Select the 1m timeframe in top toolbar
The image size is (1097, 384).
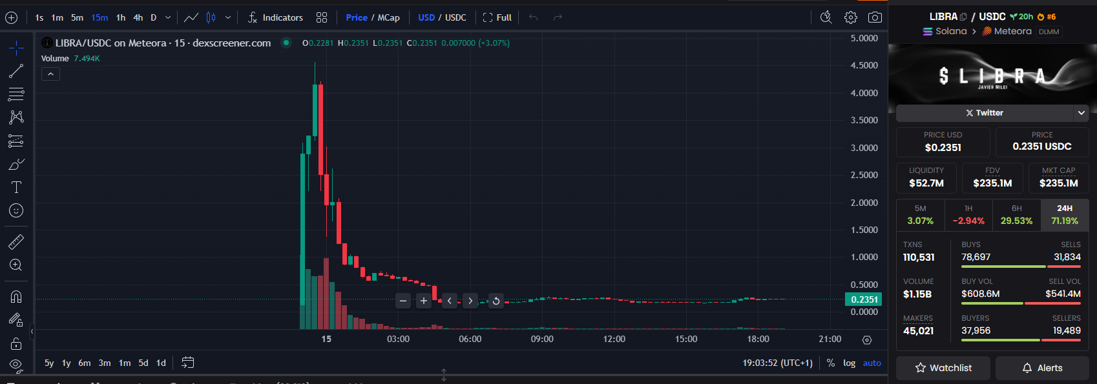point(57,17)
